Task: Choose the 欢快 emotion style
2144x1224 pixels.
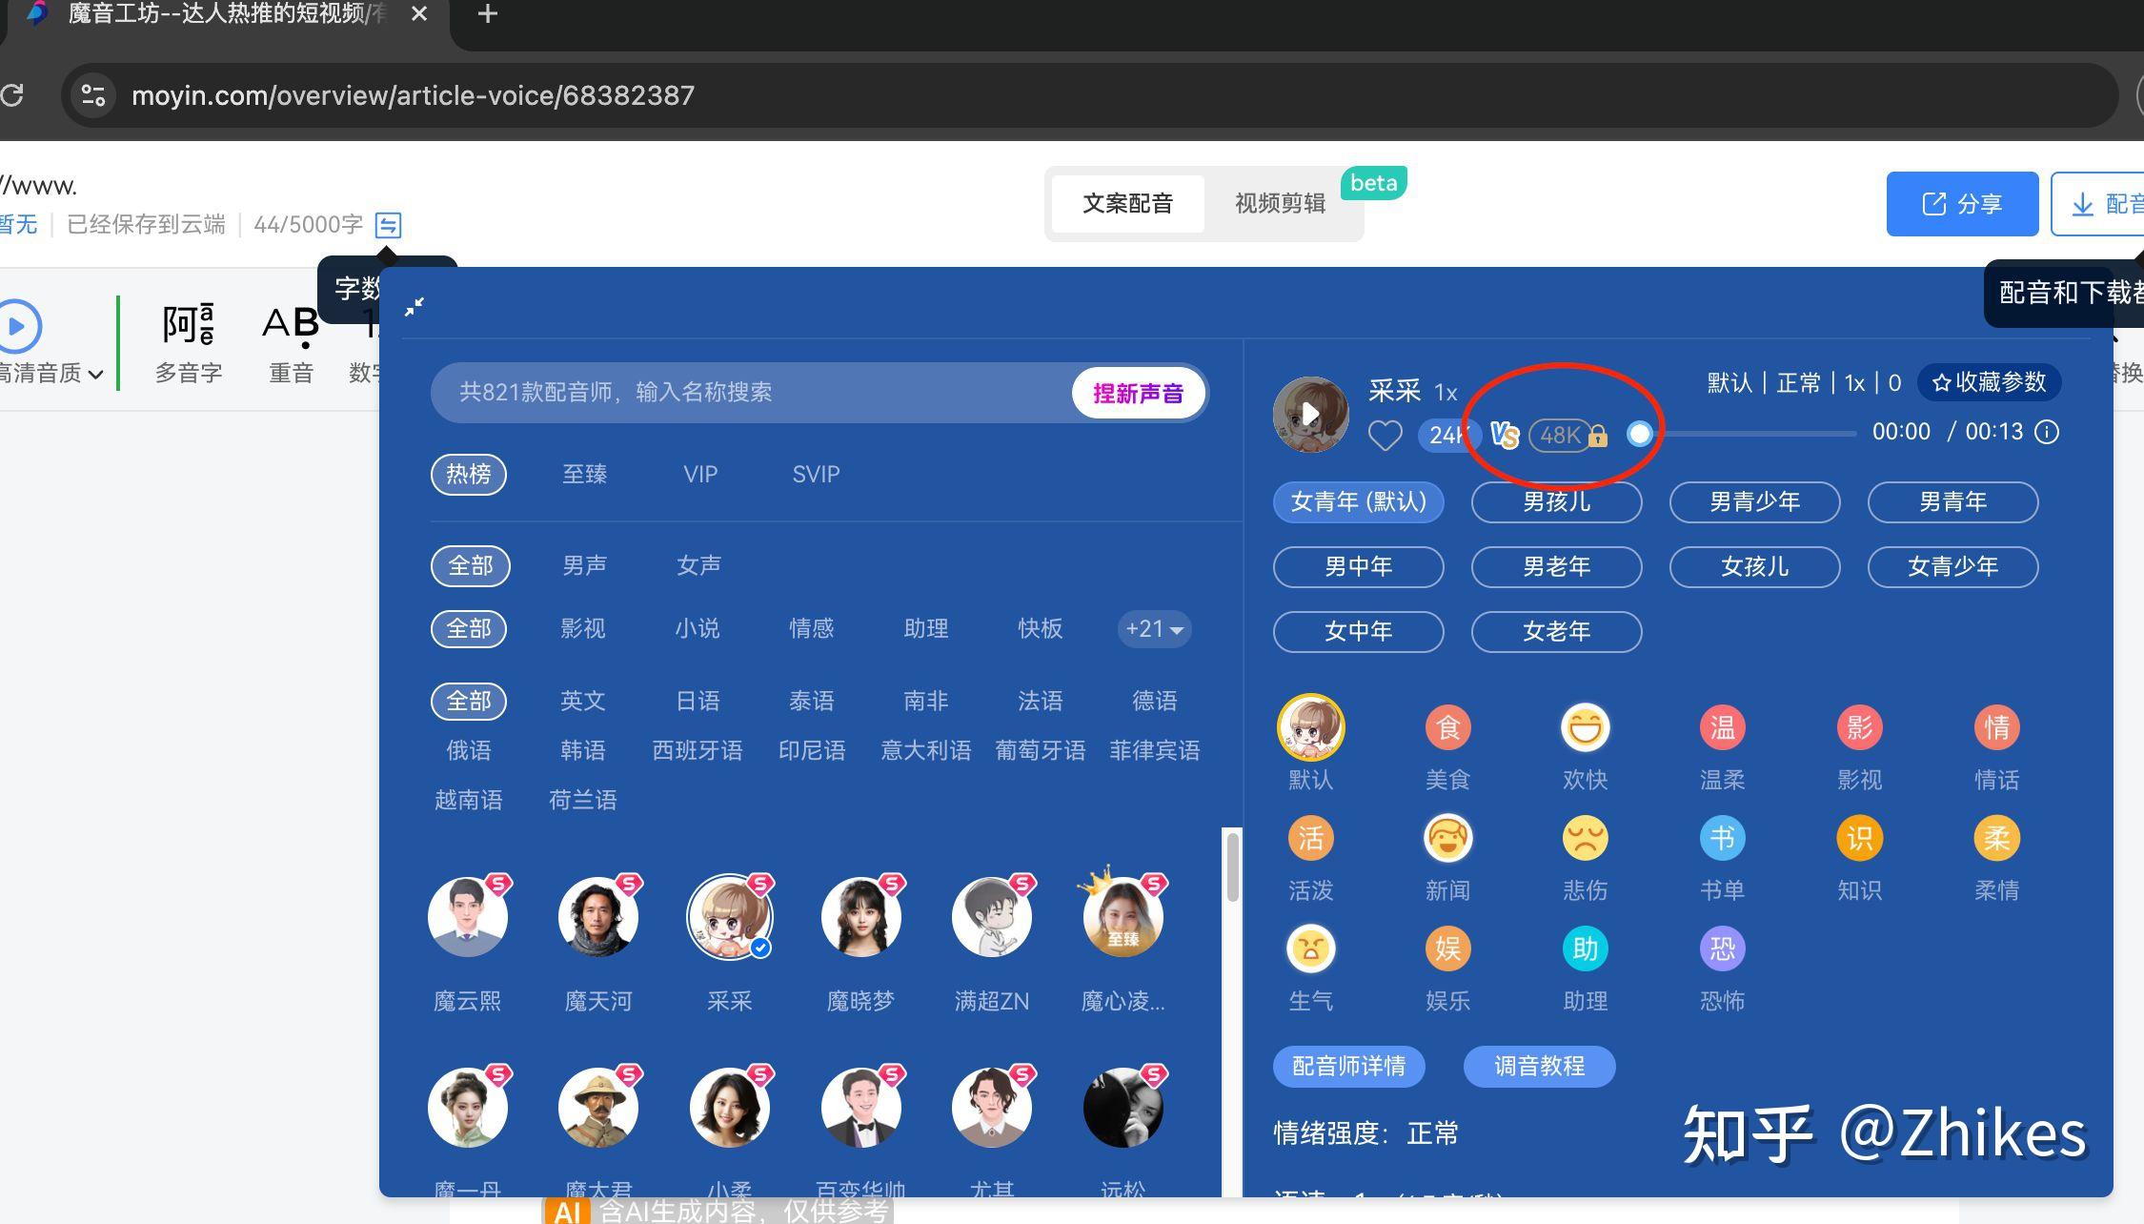Action: 1585,746
